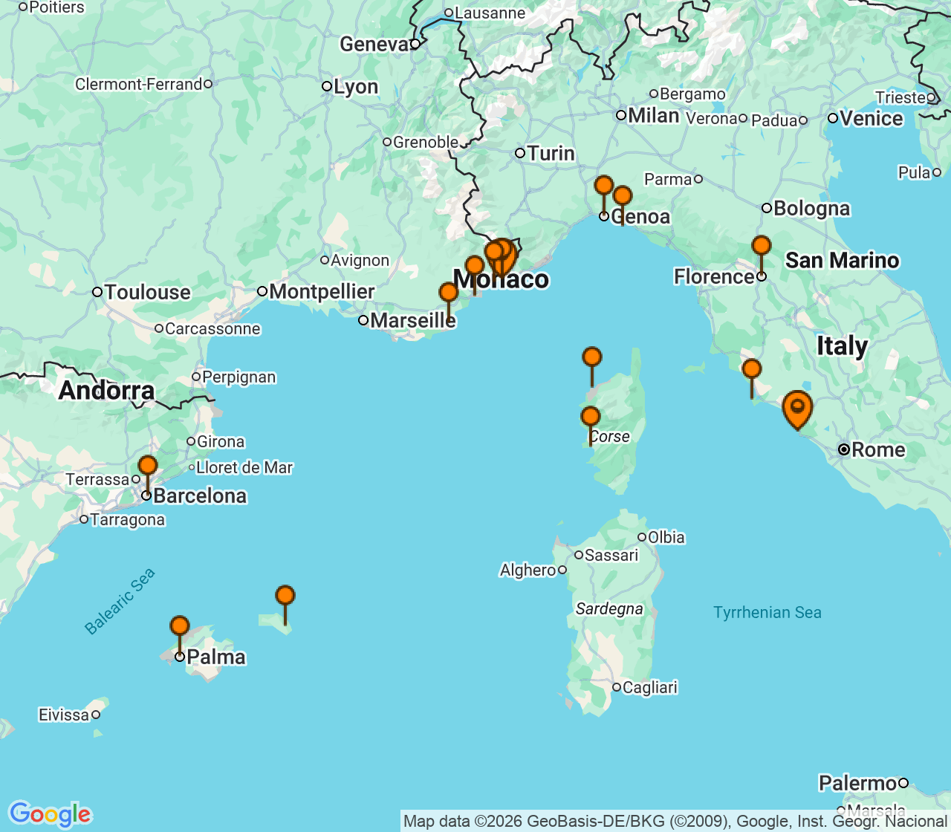
Task: Choose the Turin city label
Action: (551, 153)
